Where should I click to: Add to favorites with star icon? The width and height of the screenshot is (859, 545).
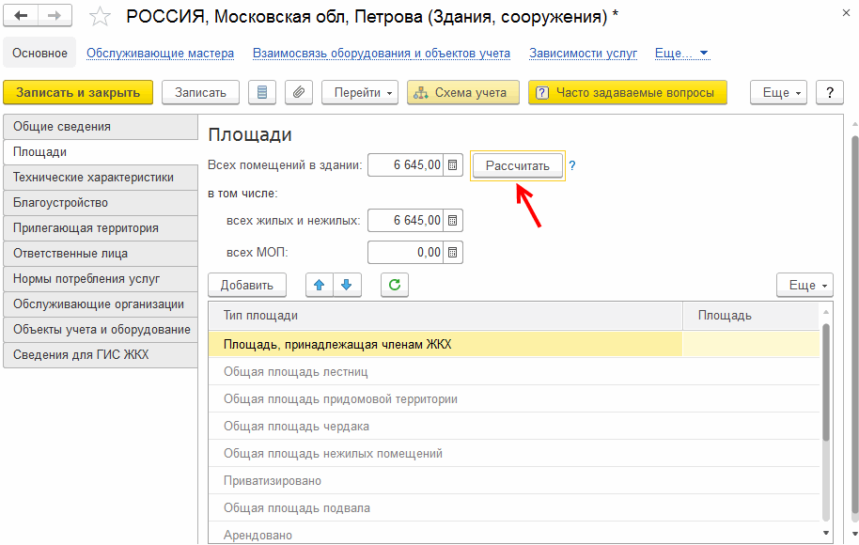[x=100, y=16]
